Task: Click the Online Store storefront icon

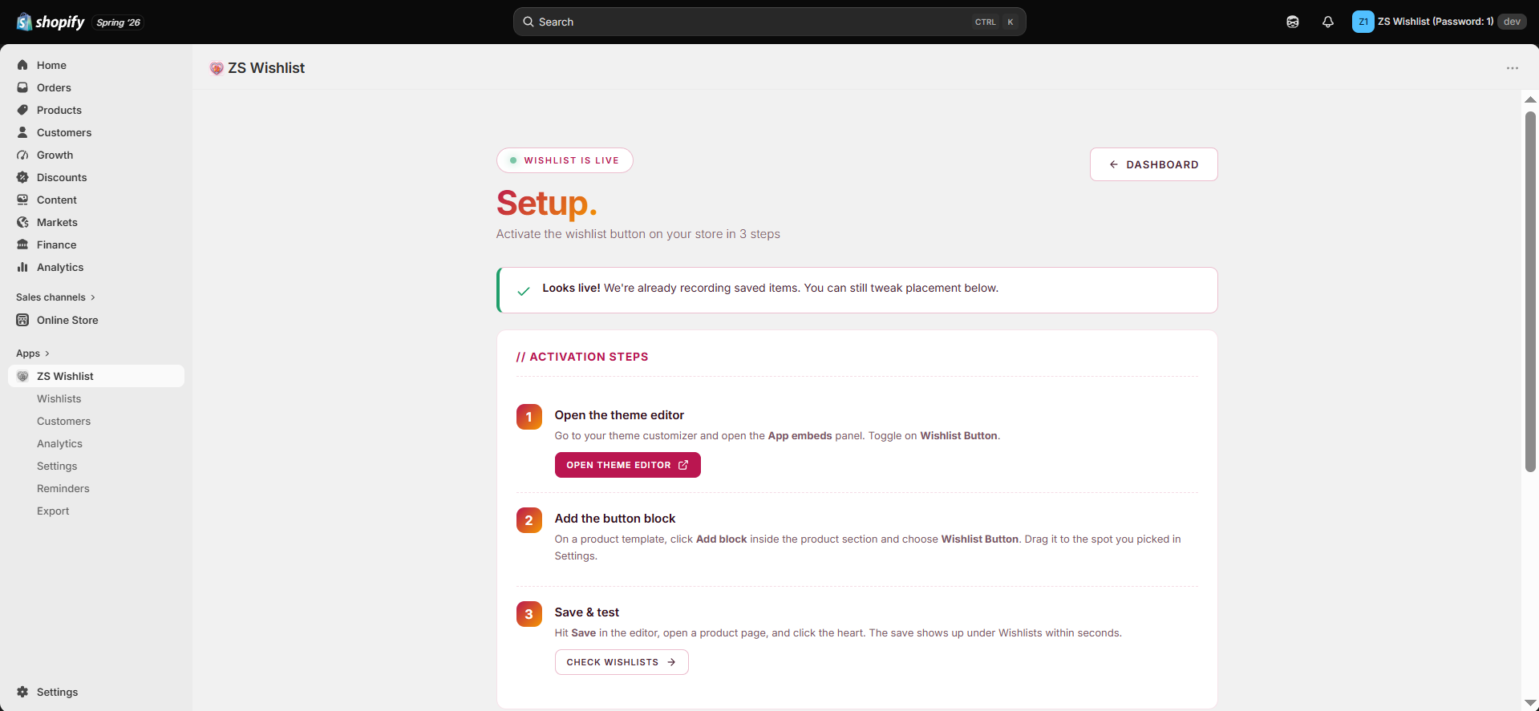Action: (22, 320)
